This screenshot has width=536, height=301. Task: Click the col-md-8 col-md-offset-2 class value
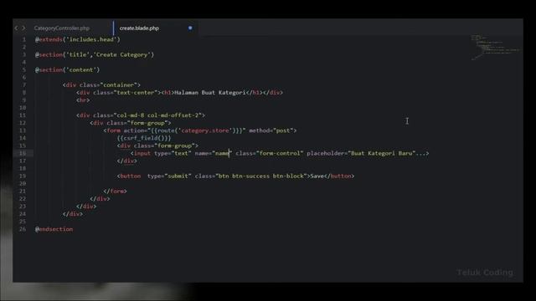click(x=157, y=115)
